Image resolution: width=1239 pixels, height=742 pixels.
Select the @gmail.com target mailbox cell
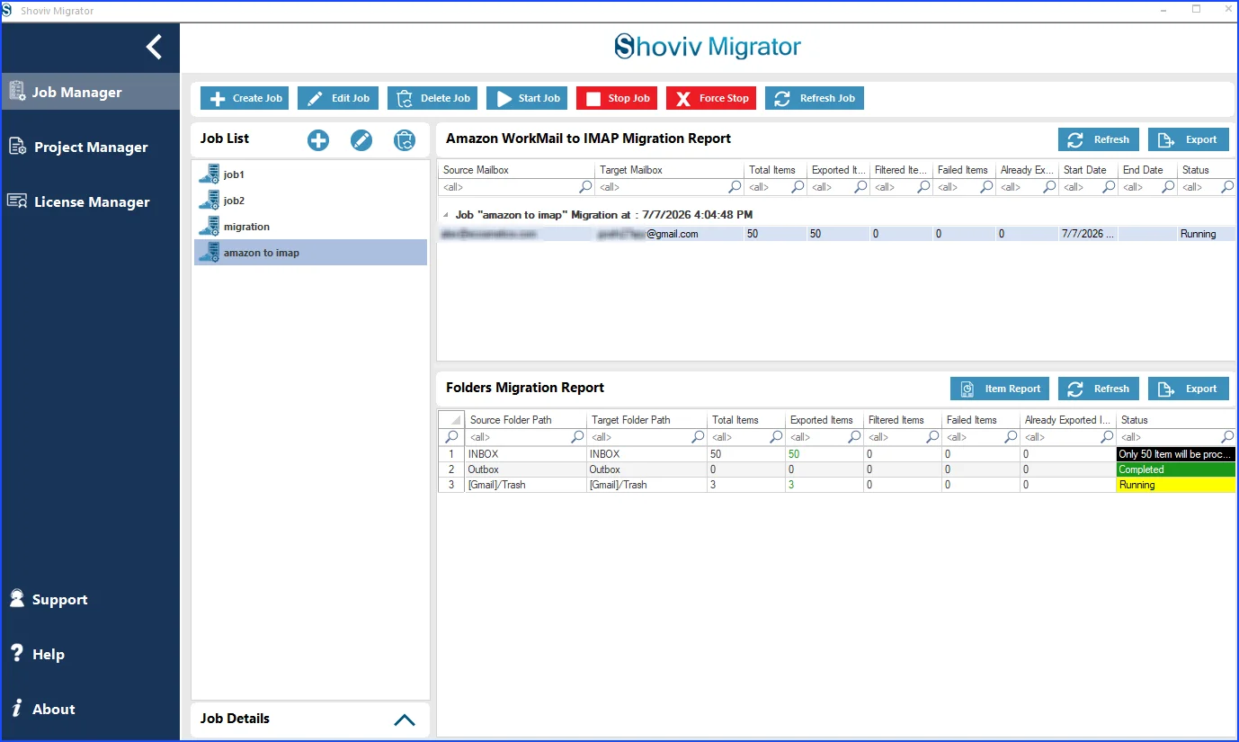[x=669, y=234]
